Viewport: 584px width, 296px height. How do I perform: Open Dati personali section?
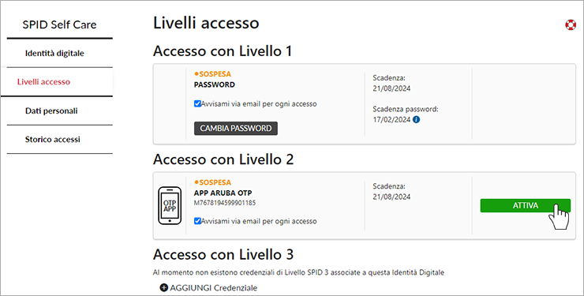point(51,111)
